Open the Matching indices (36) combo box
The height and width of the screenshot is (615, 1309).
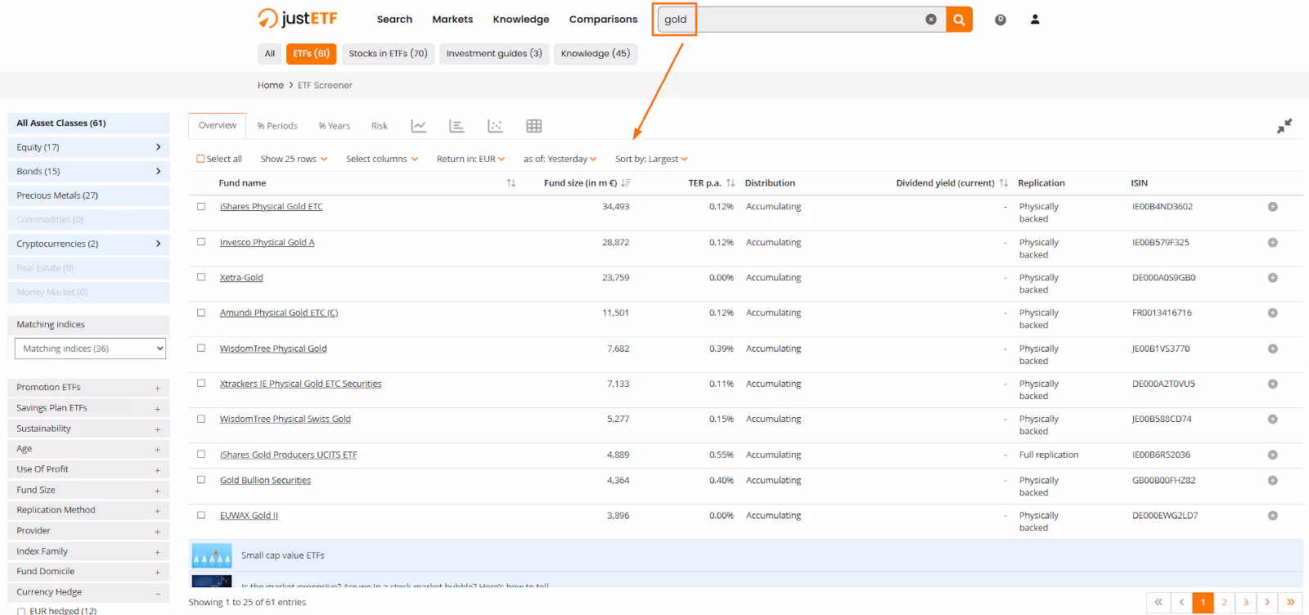(90, 348)
